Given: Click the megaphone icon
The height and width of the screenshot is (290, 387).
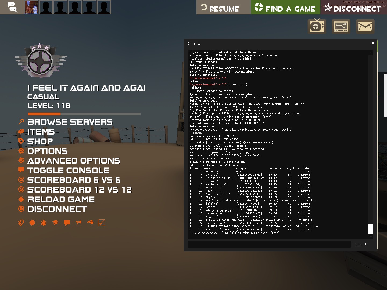Looking at the screenshot, I should point(78,222).
